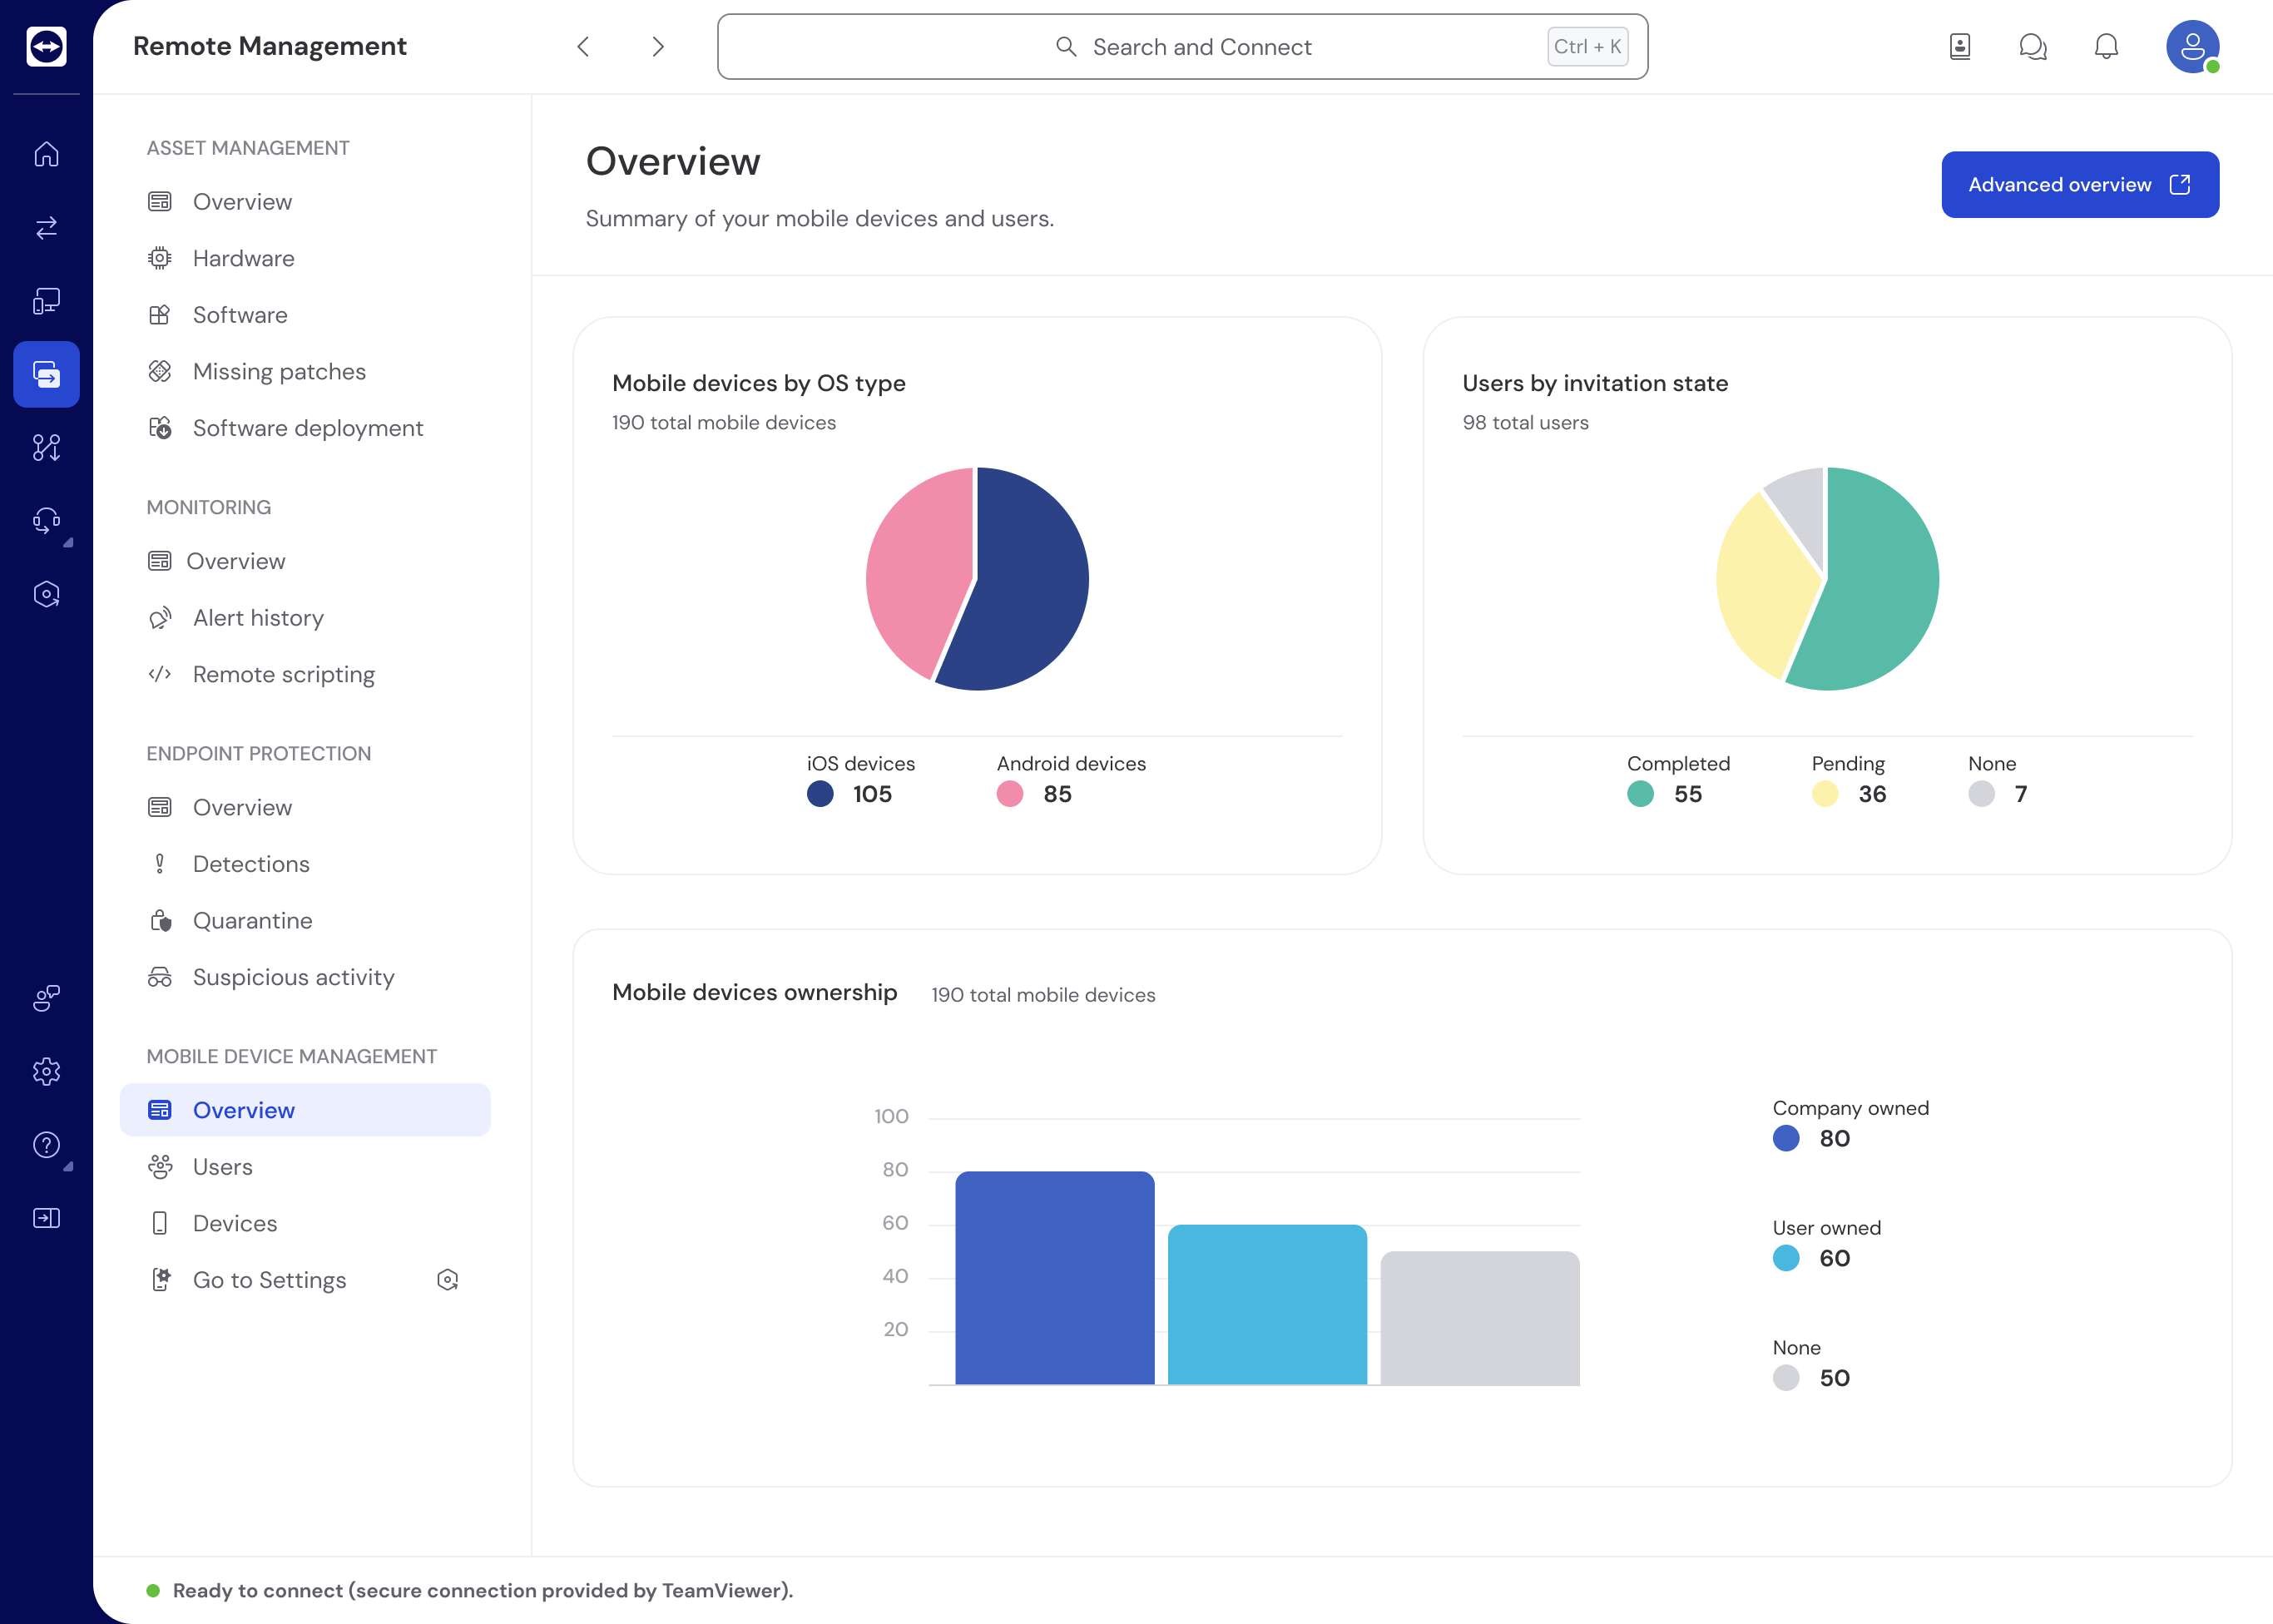Click the back navigation chevron
Viewport: 2273px width, 1624px height.
click(583, 46)
